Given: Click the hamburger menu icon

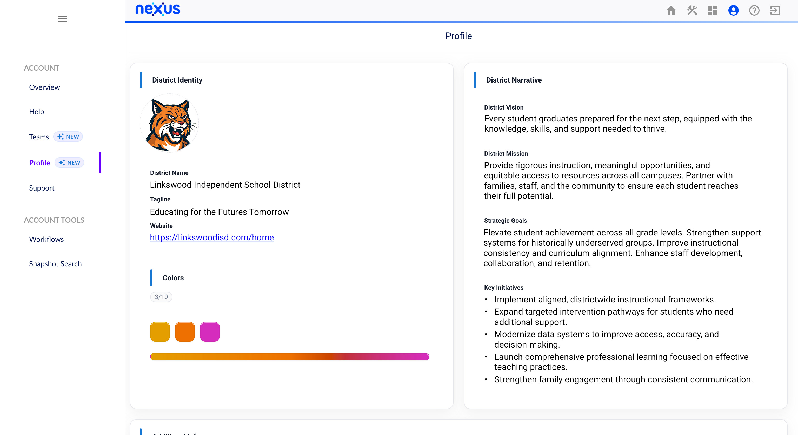Looking at the screenshot, I should pos(62,19).
